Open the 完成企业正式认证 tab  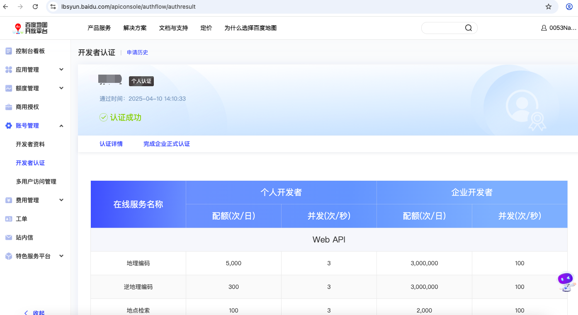[x=167, y=144]
